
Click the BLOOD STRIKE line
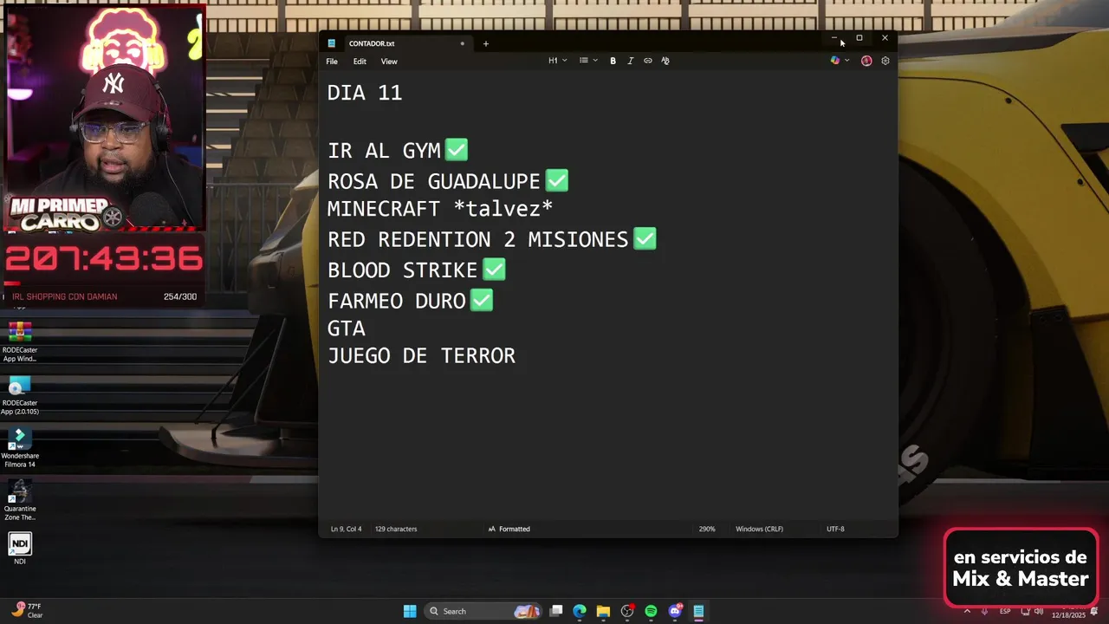(x=417, y=270)
